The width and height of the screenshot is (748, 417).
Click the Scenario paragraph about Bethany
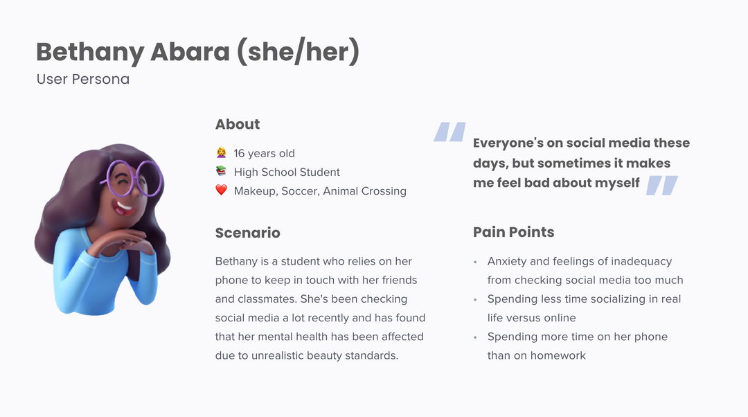point(320,308)
